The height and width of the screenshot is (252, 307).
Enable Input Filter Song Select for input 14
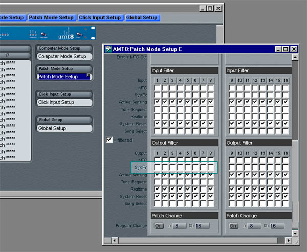(270, 131)
